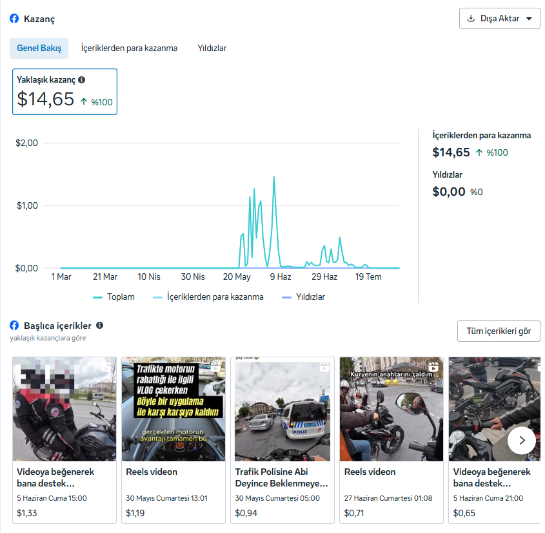Click the download icon in Dışa Aktar
The height and width of the screenshot is (533, 545).
pyautogui.click(x=471, y=19)
